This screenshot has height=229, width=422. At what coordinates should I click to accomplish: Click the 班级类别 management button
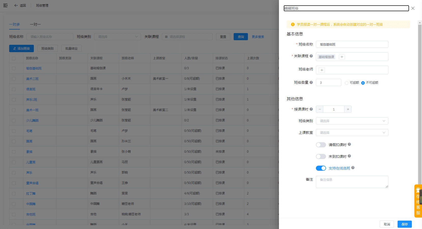click(x=48, y=48)
